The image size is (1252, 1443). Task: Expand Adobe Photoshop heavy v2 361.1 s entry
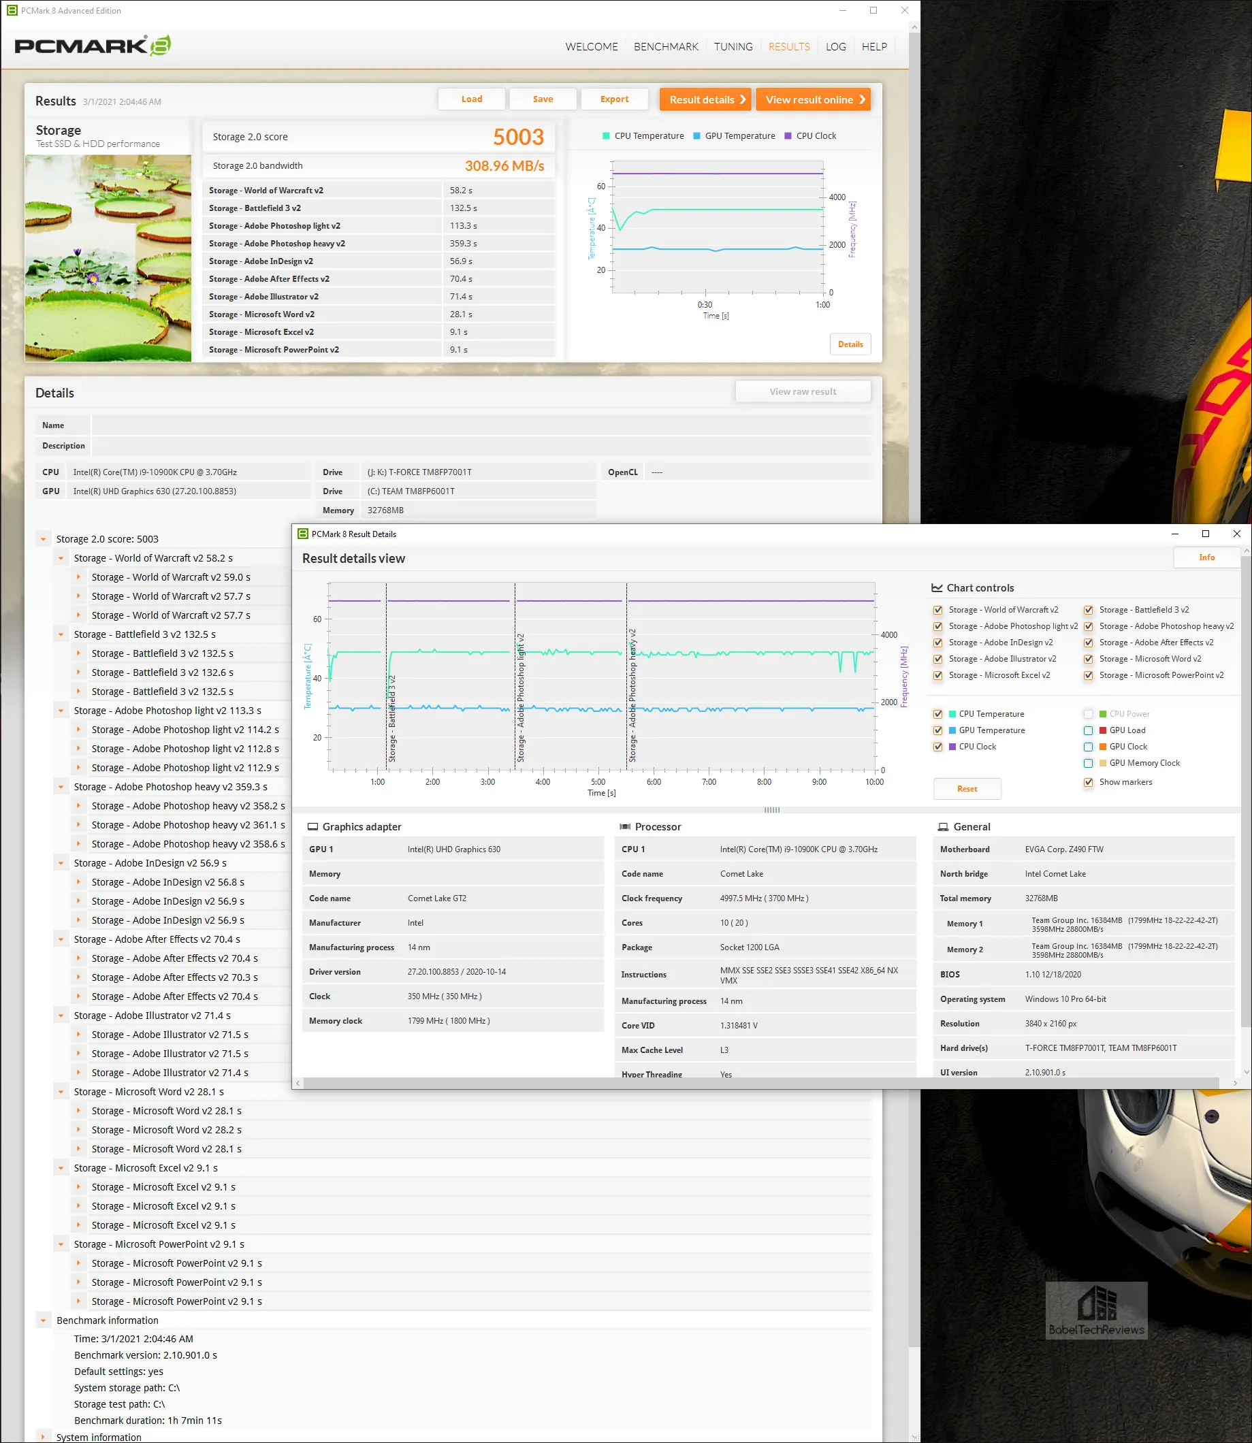(79, 826)
